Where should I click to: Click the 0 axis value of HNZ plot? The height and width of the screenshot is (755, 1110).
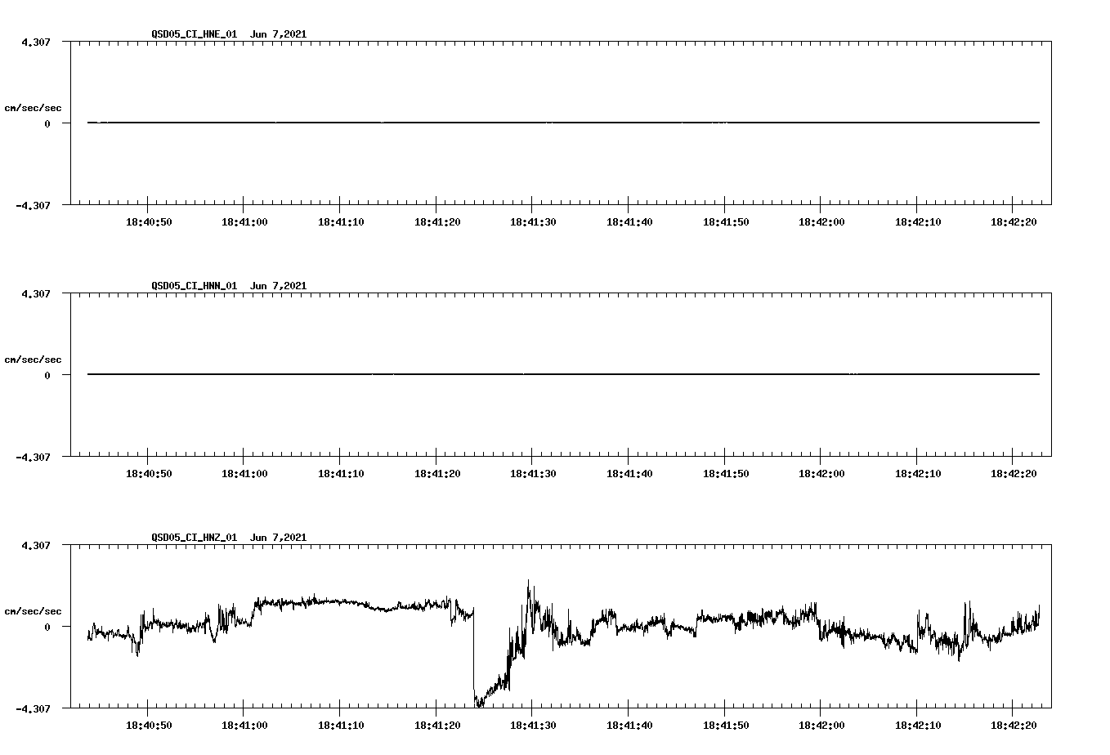[47, 628]
